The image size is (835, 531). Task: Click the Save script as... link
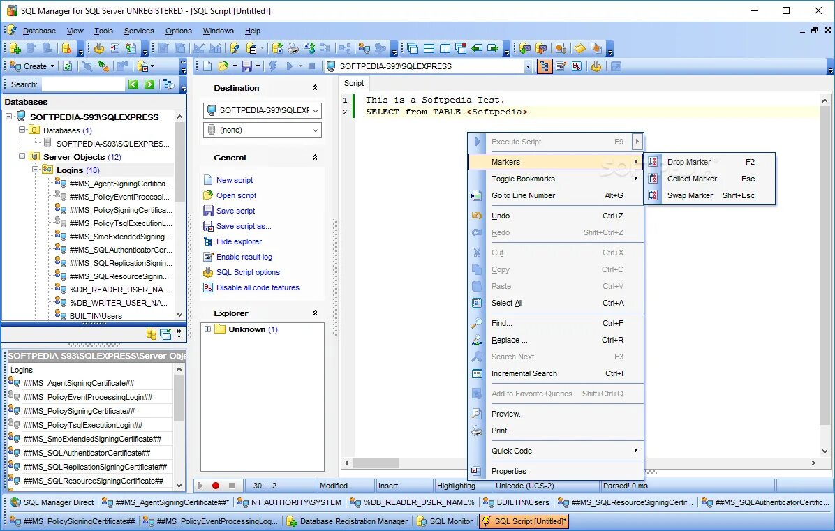244,226
